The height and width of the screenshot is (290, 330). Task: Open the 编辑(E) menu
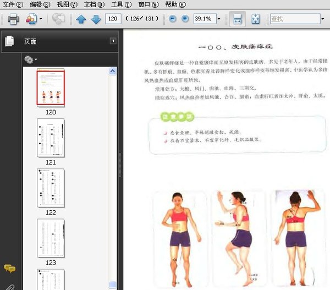tap(40, 4)
